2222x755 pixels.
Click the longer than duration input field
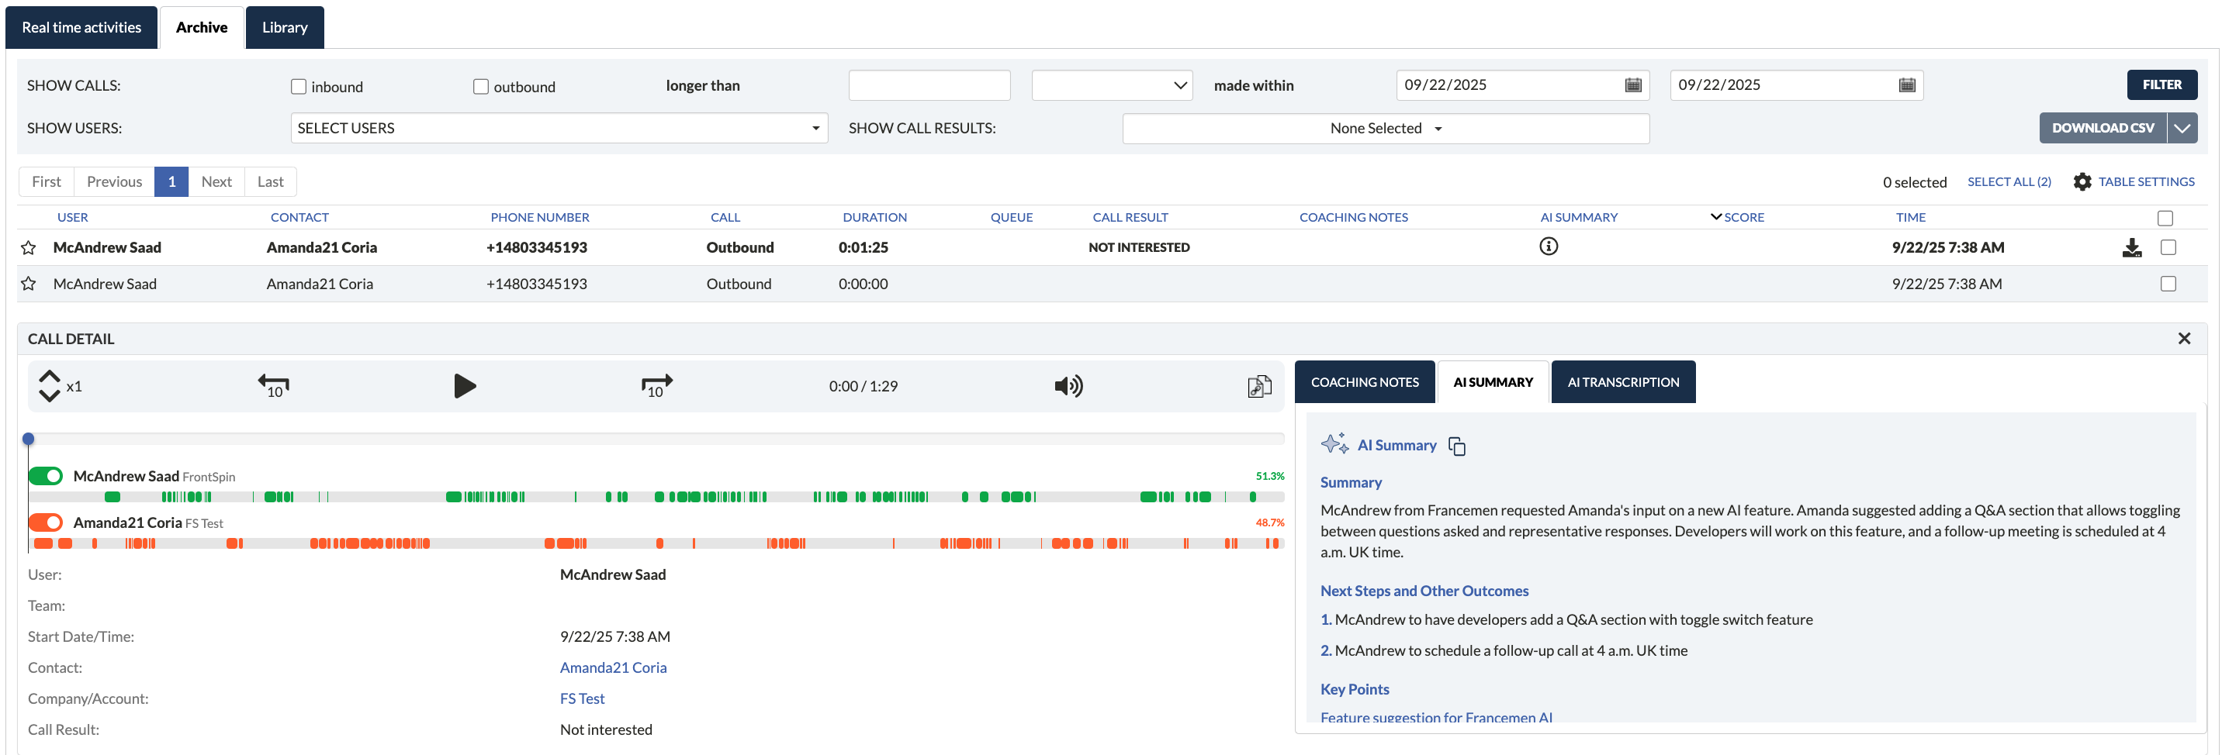[x=929, y=85]
